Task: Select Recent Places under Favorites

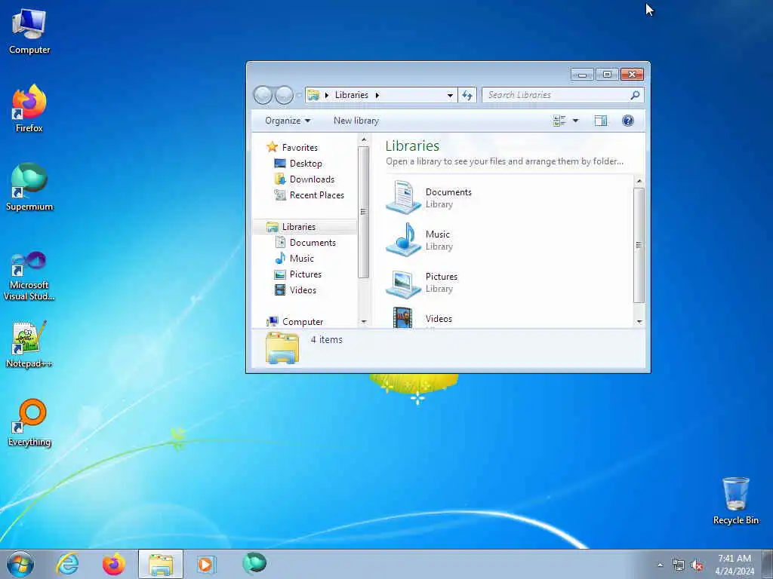Action: [309, 195]
